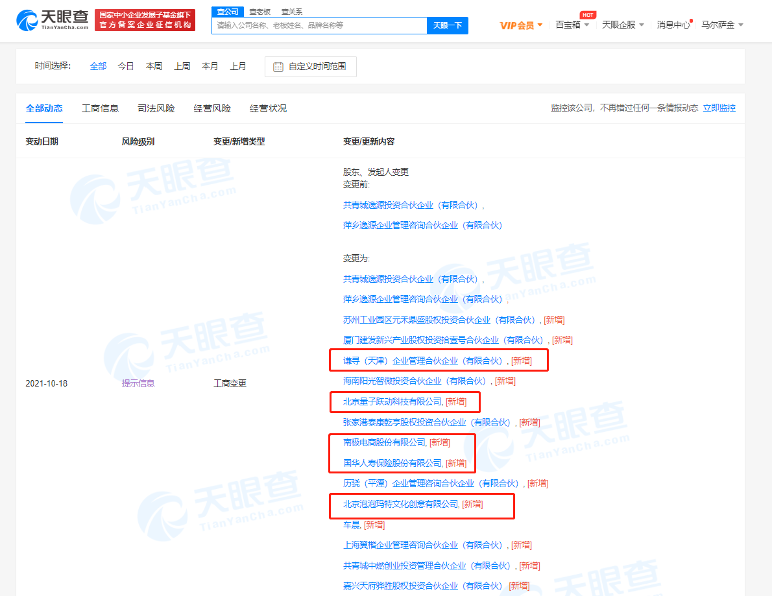The width and height of the screenshot is (772, 596).
Task: Click the 股东、发起人变更 text
Action: [x=376, y=172]
